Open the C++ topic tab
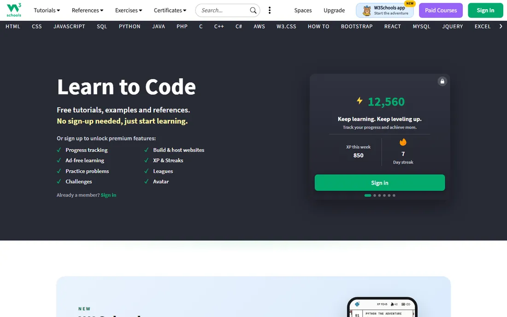 219,27
